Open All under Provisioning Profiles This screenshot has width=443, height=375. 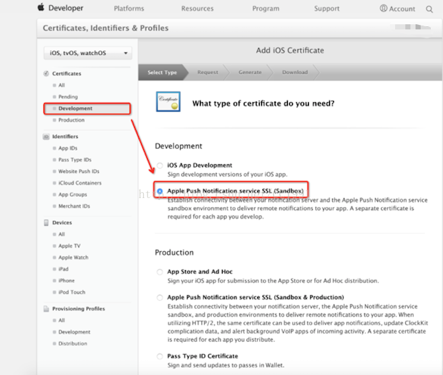pos(61,320)
